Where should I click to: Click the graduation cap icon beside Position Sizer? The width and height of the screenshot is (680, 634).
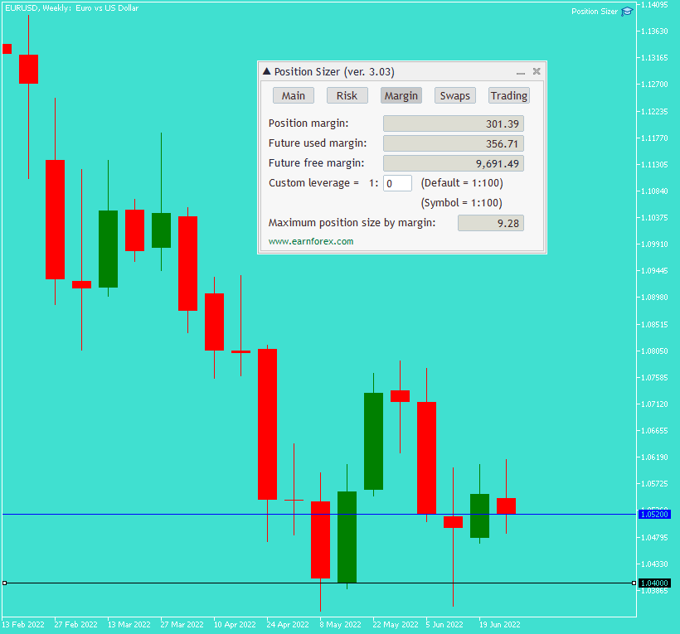tap(627, 11)
